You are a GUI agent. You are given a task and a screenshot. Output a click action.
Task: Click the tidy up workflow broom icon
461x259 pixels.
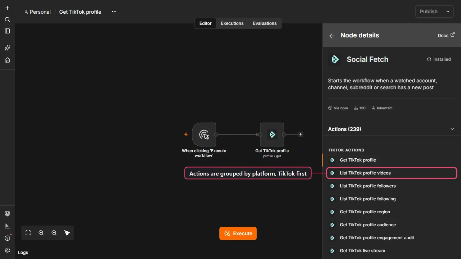click(67, 233)
